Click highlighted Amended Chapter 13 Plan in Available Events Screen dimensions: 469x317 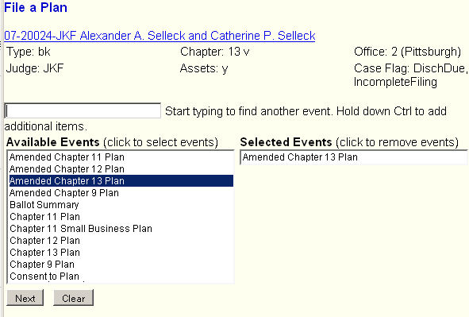[x=121, y=181]
